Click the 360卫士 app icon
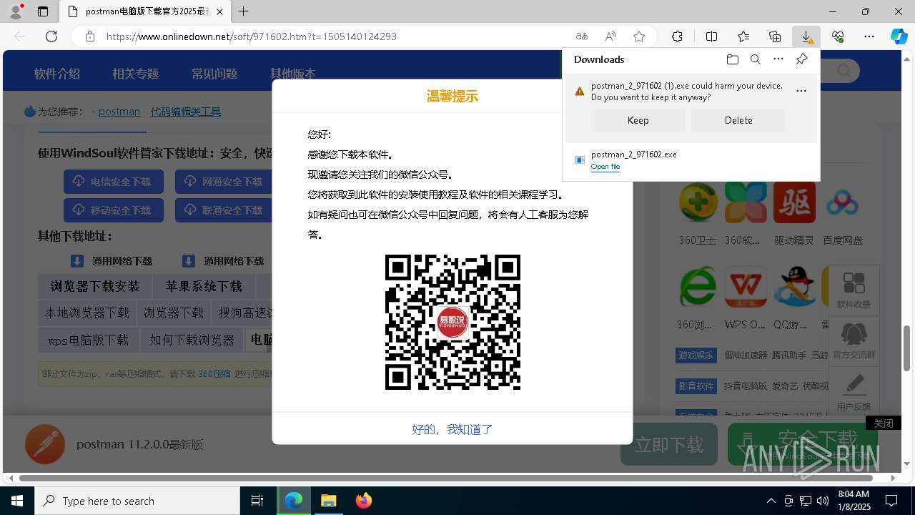This screenshot has height=515, width=915. click(x=698, y=203)
